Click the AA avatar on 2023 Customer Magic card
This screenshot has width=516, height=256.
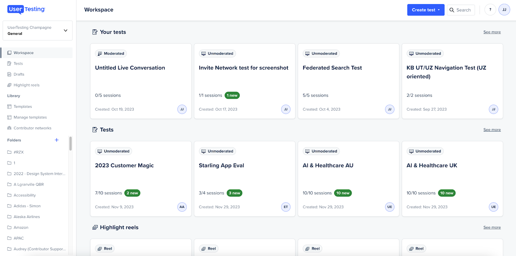pyautogui.click(x=182, y=207)
